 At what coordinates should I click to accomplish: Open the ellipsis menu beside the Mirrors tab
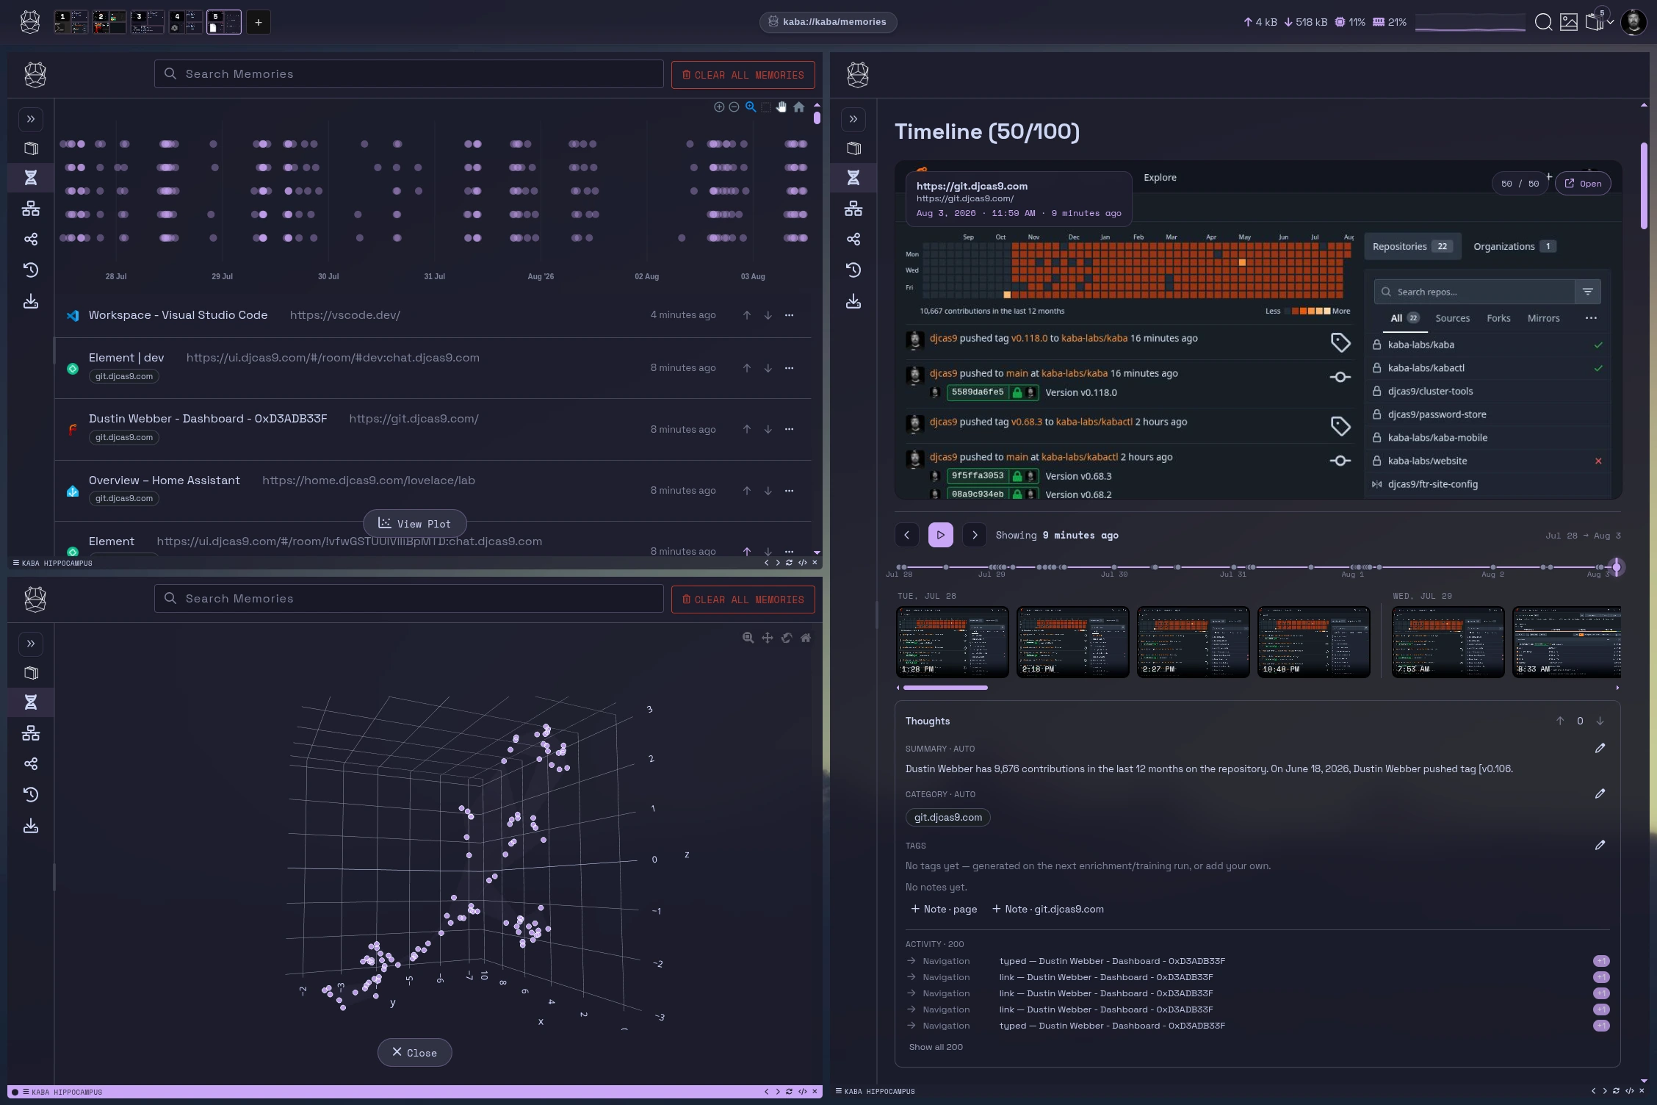1591,318
